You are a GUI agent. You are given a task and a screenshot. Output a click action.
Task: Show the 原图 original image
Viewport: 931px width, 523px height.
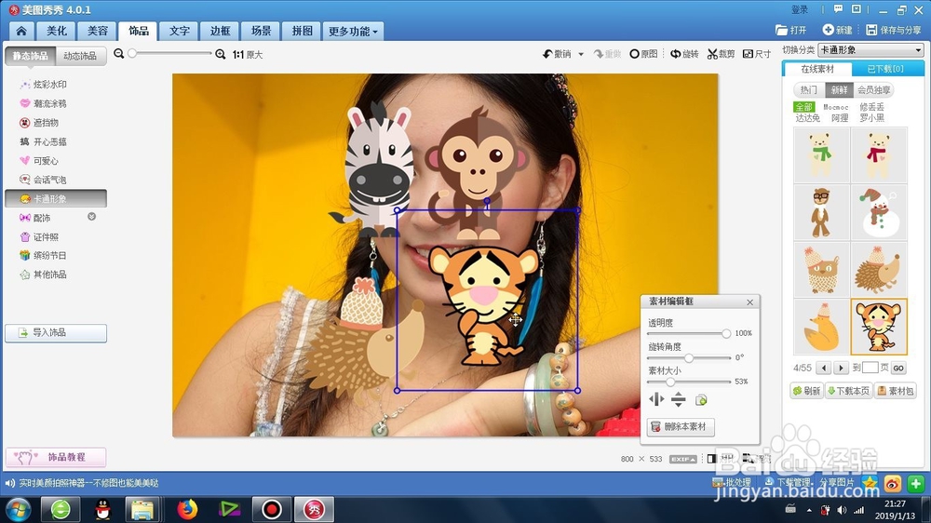[x=643, y=54]
